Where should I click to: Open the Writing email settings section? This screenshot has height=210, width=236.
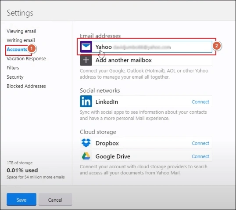[x=21, y=40]
